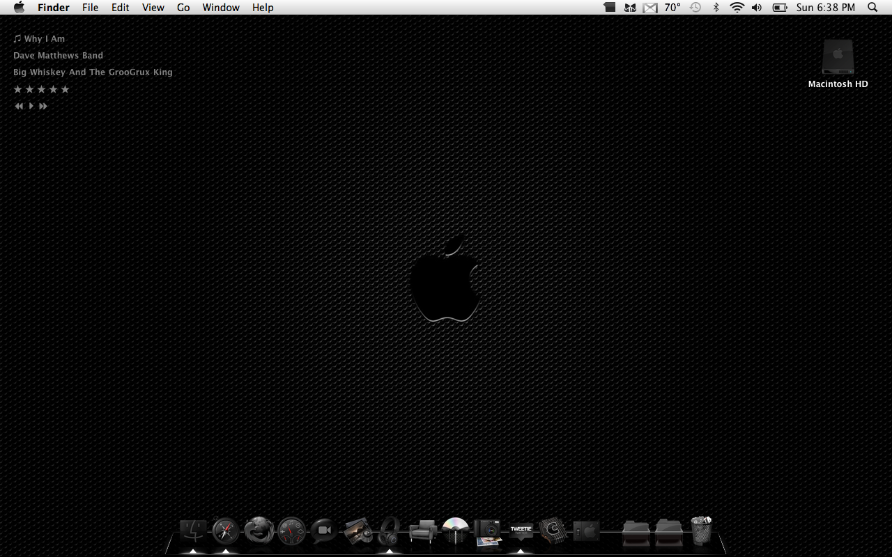Set rating to five stars
892x557 pixels.
pos(65,89)
